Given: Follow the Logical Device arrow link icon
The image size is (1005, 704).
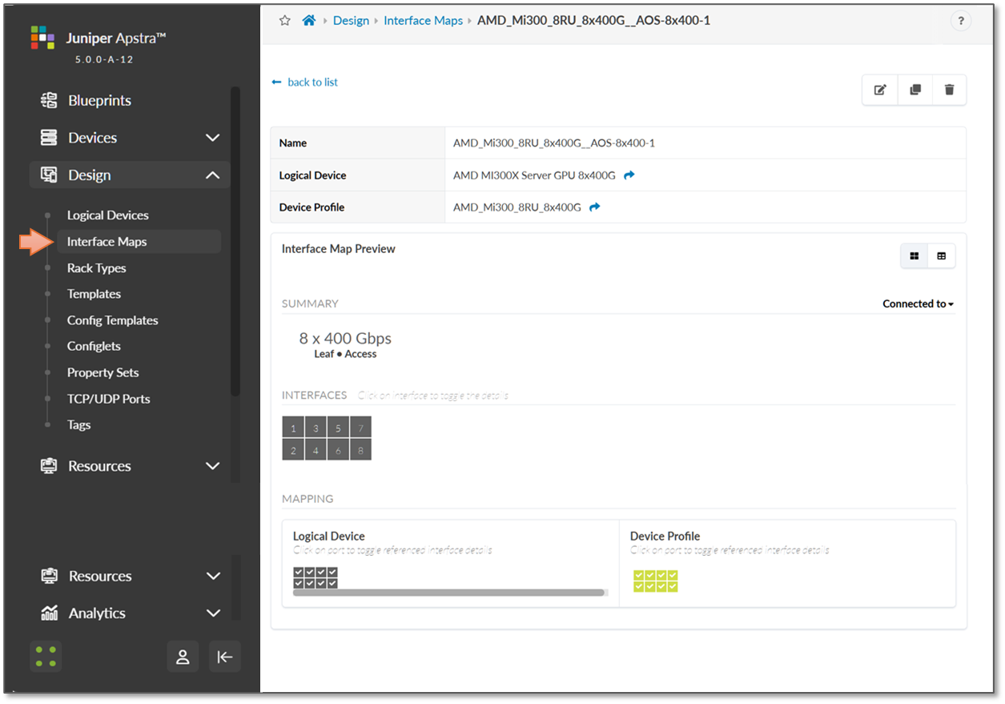Looking at the screenshot, I should (x=629, y=175).
